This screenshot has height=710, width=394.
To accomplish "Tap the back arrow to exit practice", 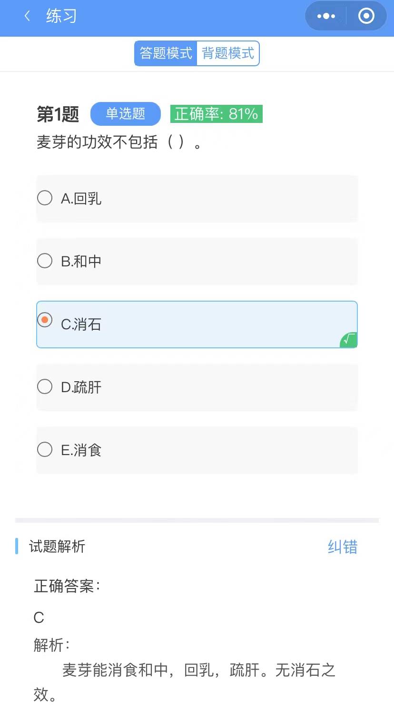I will tap(27, 16).
